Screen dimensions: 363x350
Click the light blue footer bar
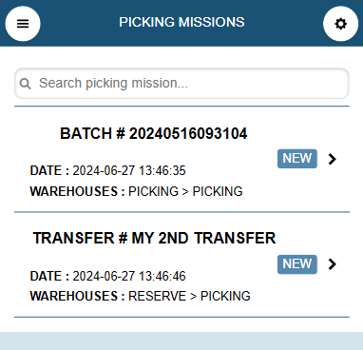[181, 341]
